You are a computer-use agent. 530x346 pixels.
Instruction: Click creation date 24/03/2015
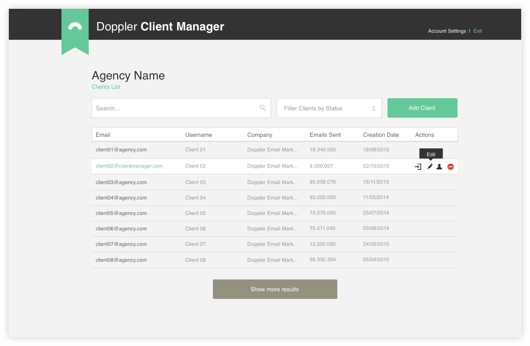coord(376,244)
